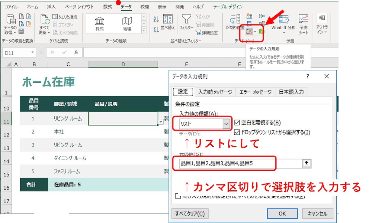Screen dimensions: 372x223
Task: Switch to the 表示 ribbon tab
Action: (x=162, y=7)
